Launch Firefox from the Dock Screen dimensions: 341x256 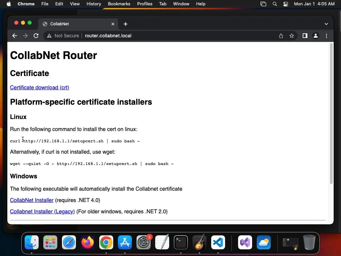pyautogui.click(x=88, y=242)
